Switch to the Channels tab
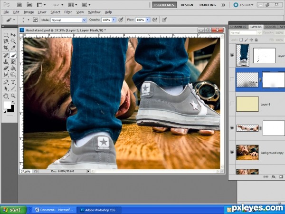 (238, 27)
